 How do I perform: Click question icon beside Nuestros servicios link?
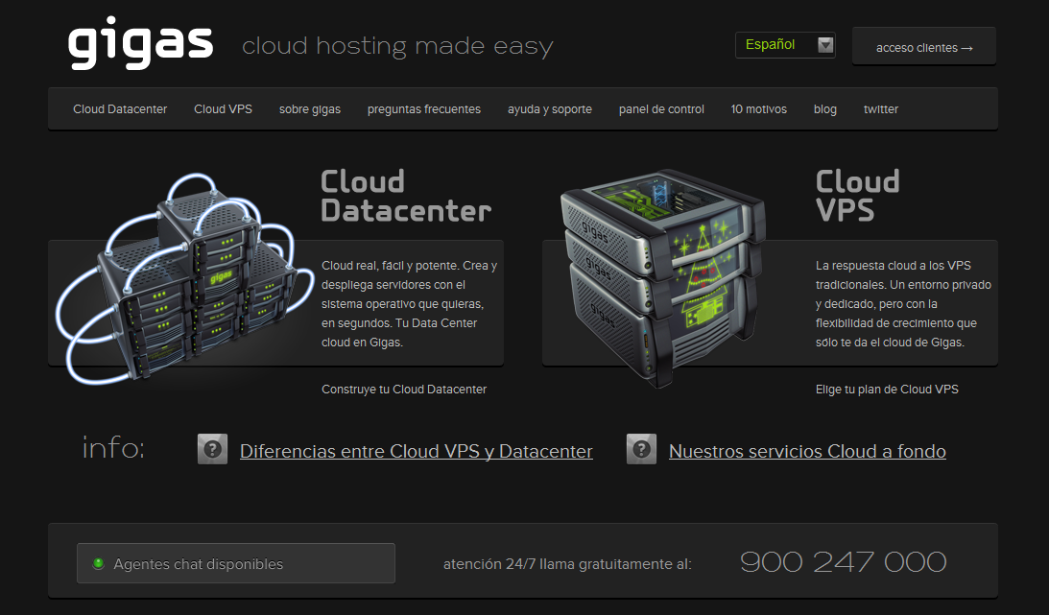click(x=641, y=449)
